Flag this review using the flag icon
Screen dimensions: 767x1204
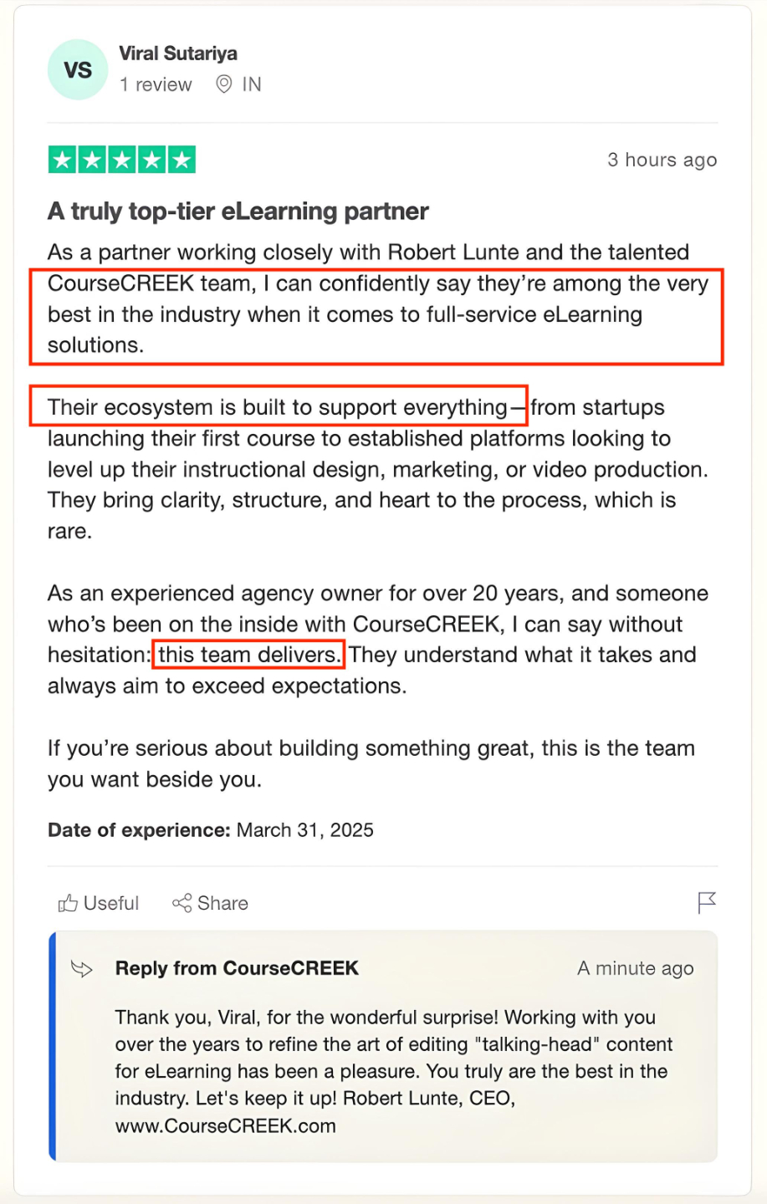pyautogui.click(x=707, y=902)
